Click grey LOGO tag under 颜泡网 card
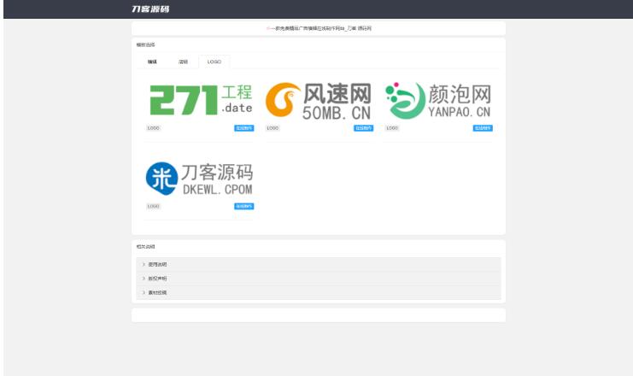Screen dimensions: 633x376 pyautogui.click(x=392, y=128)
